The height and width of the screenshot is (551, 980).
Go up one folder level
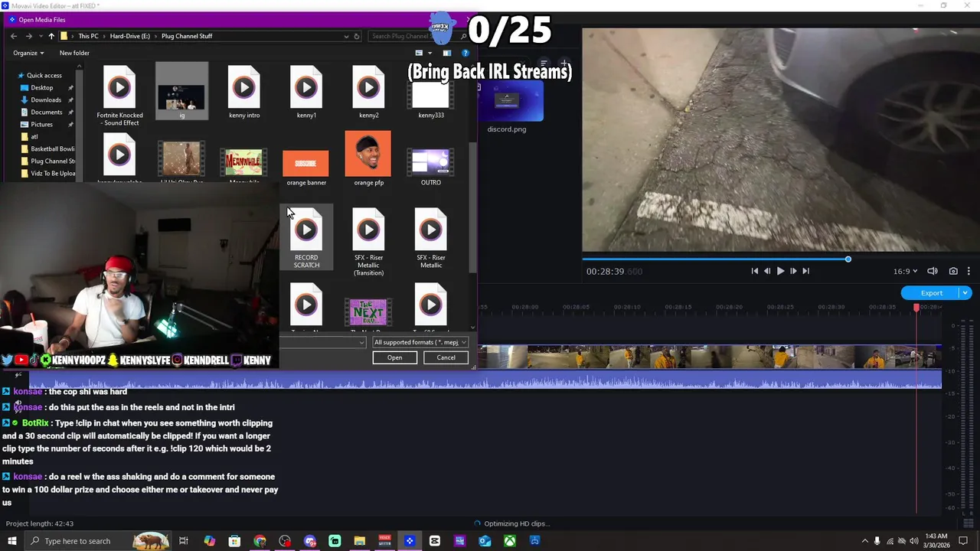coord(51,36)
